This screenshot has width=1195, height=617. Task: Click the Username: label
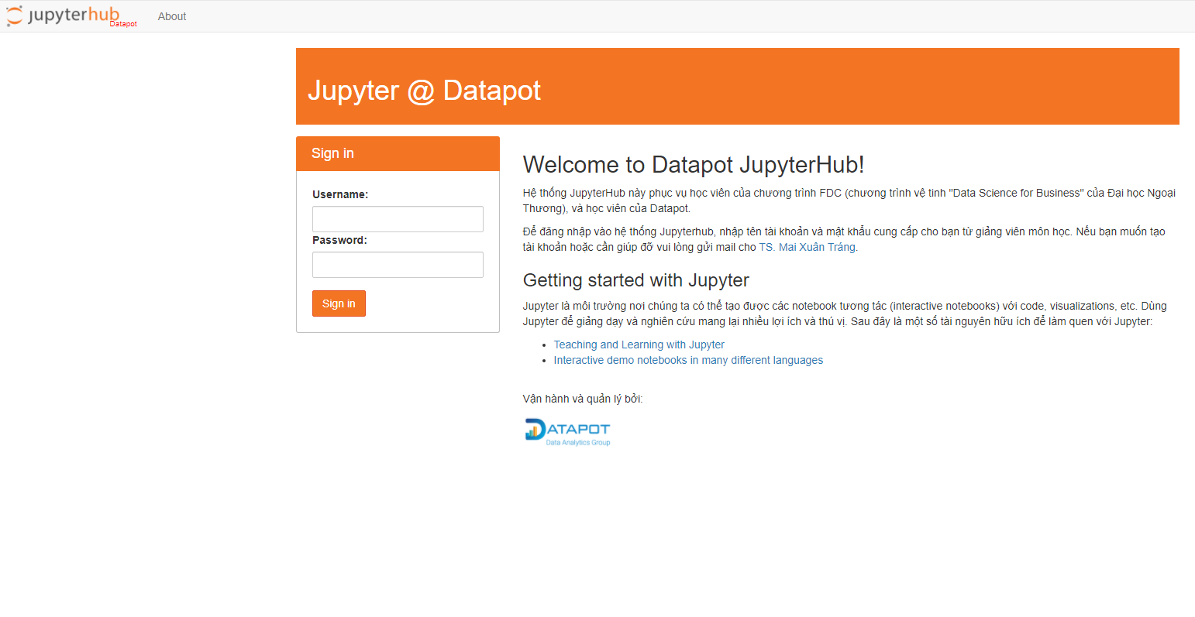(x=340, y=194)
